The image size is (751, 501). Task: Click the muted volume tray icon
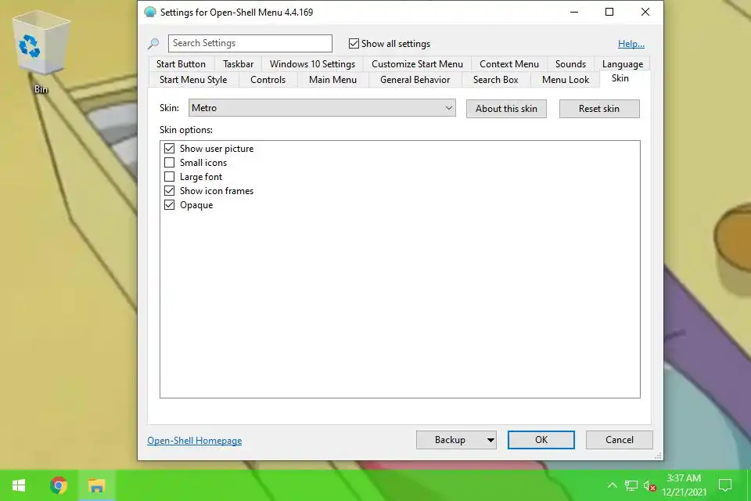649,485
